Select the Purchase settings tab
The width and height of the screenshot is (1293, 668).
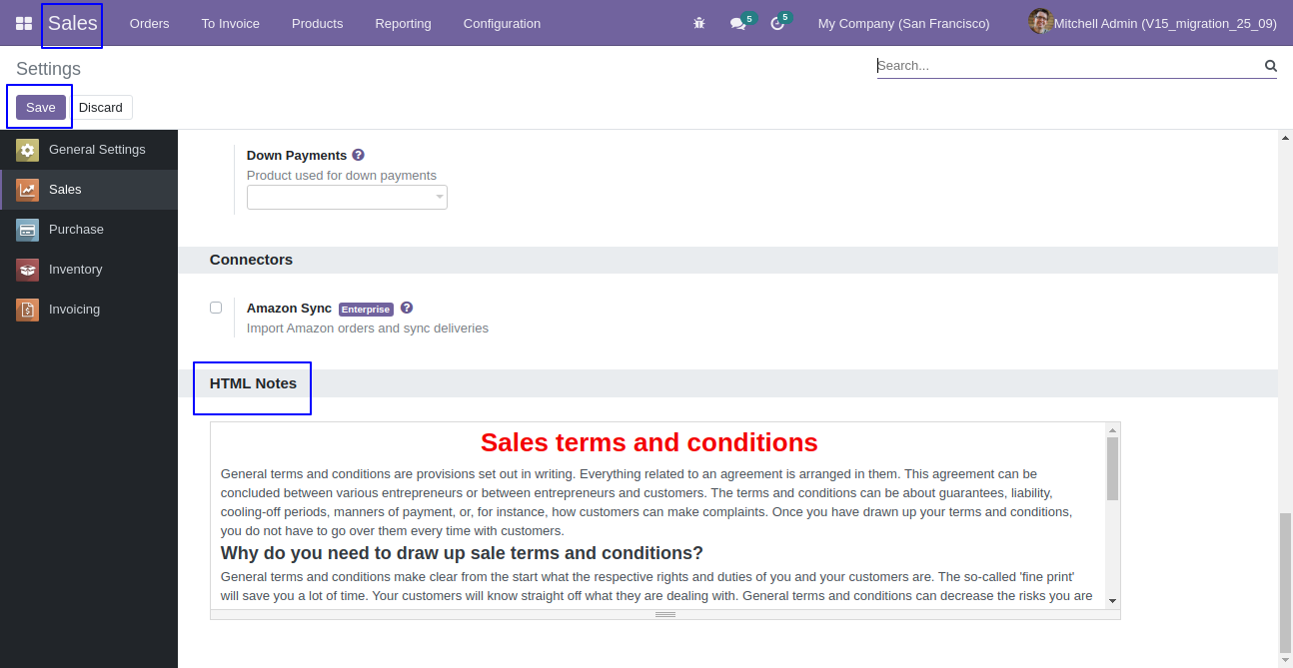(89, 230)
